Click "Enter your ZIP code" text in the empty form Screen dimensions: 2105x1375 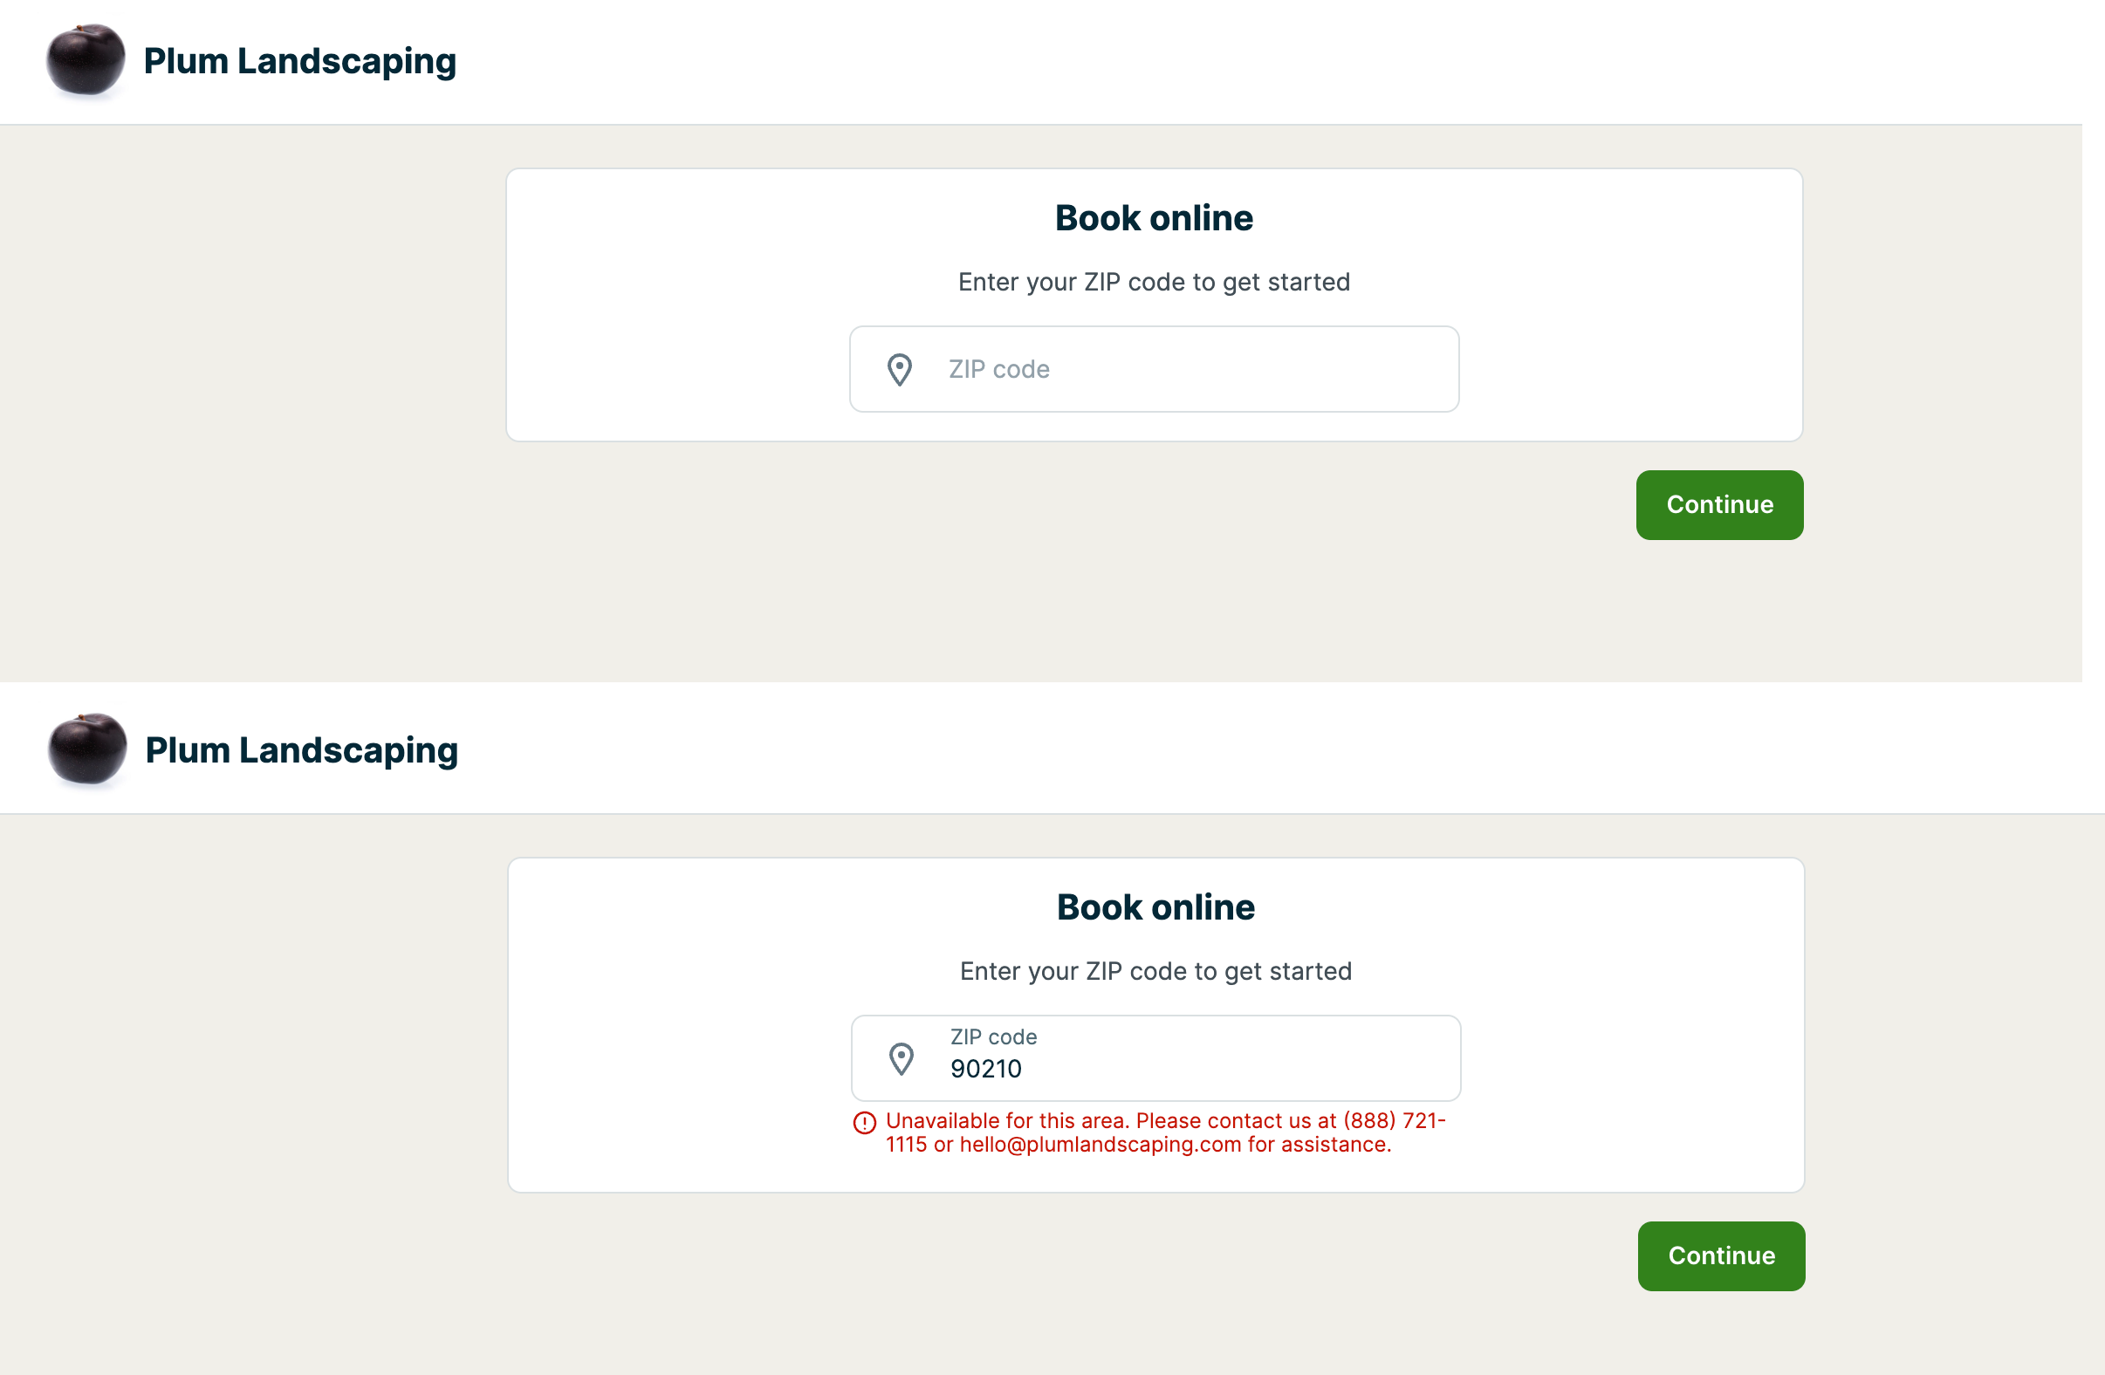point(1154,282)
